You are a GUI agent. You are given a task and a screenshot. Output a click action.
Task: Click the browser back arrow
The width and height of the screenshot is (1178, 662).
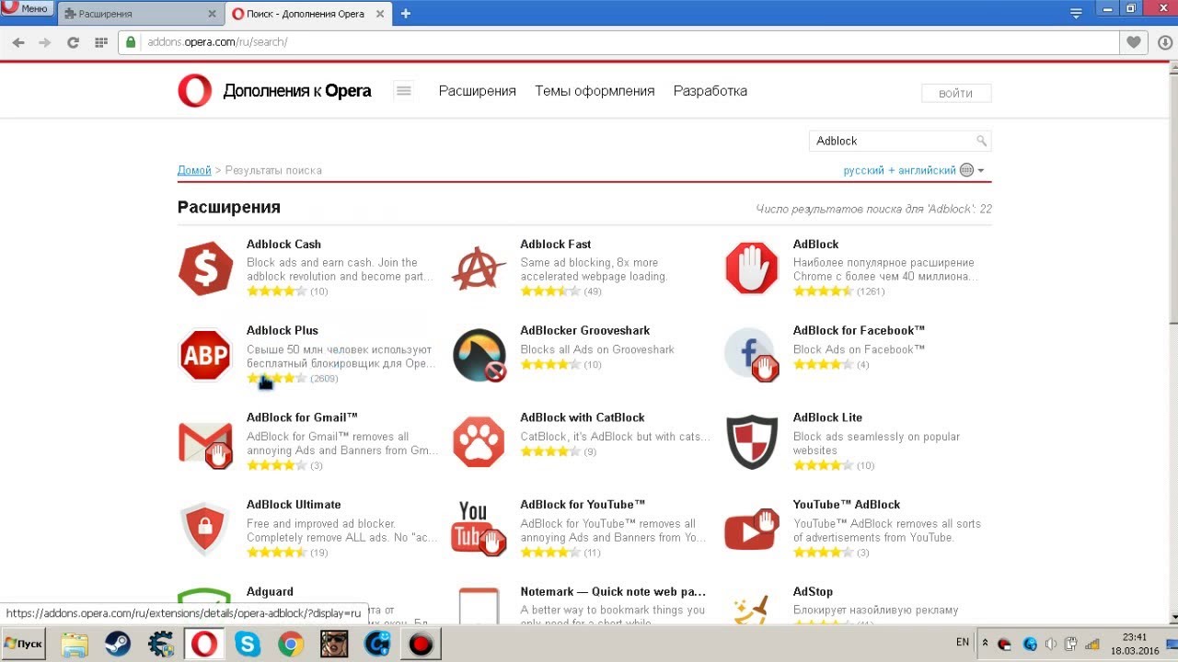tap(18, 42)
